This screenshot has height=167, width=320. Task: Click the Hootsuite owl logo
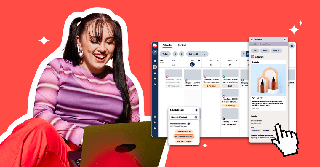click(x=155, y=46)
